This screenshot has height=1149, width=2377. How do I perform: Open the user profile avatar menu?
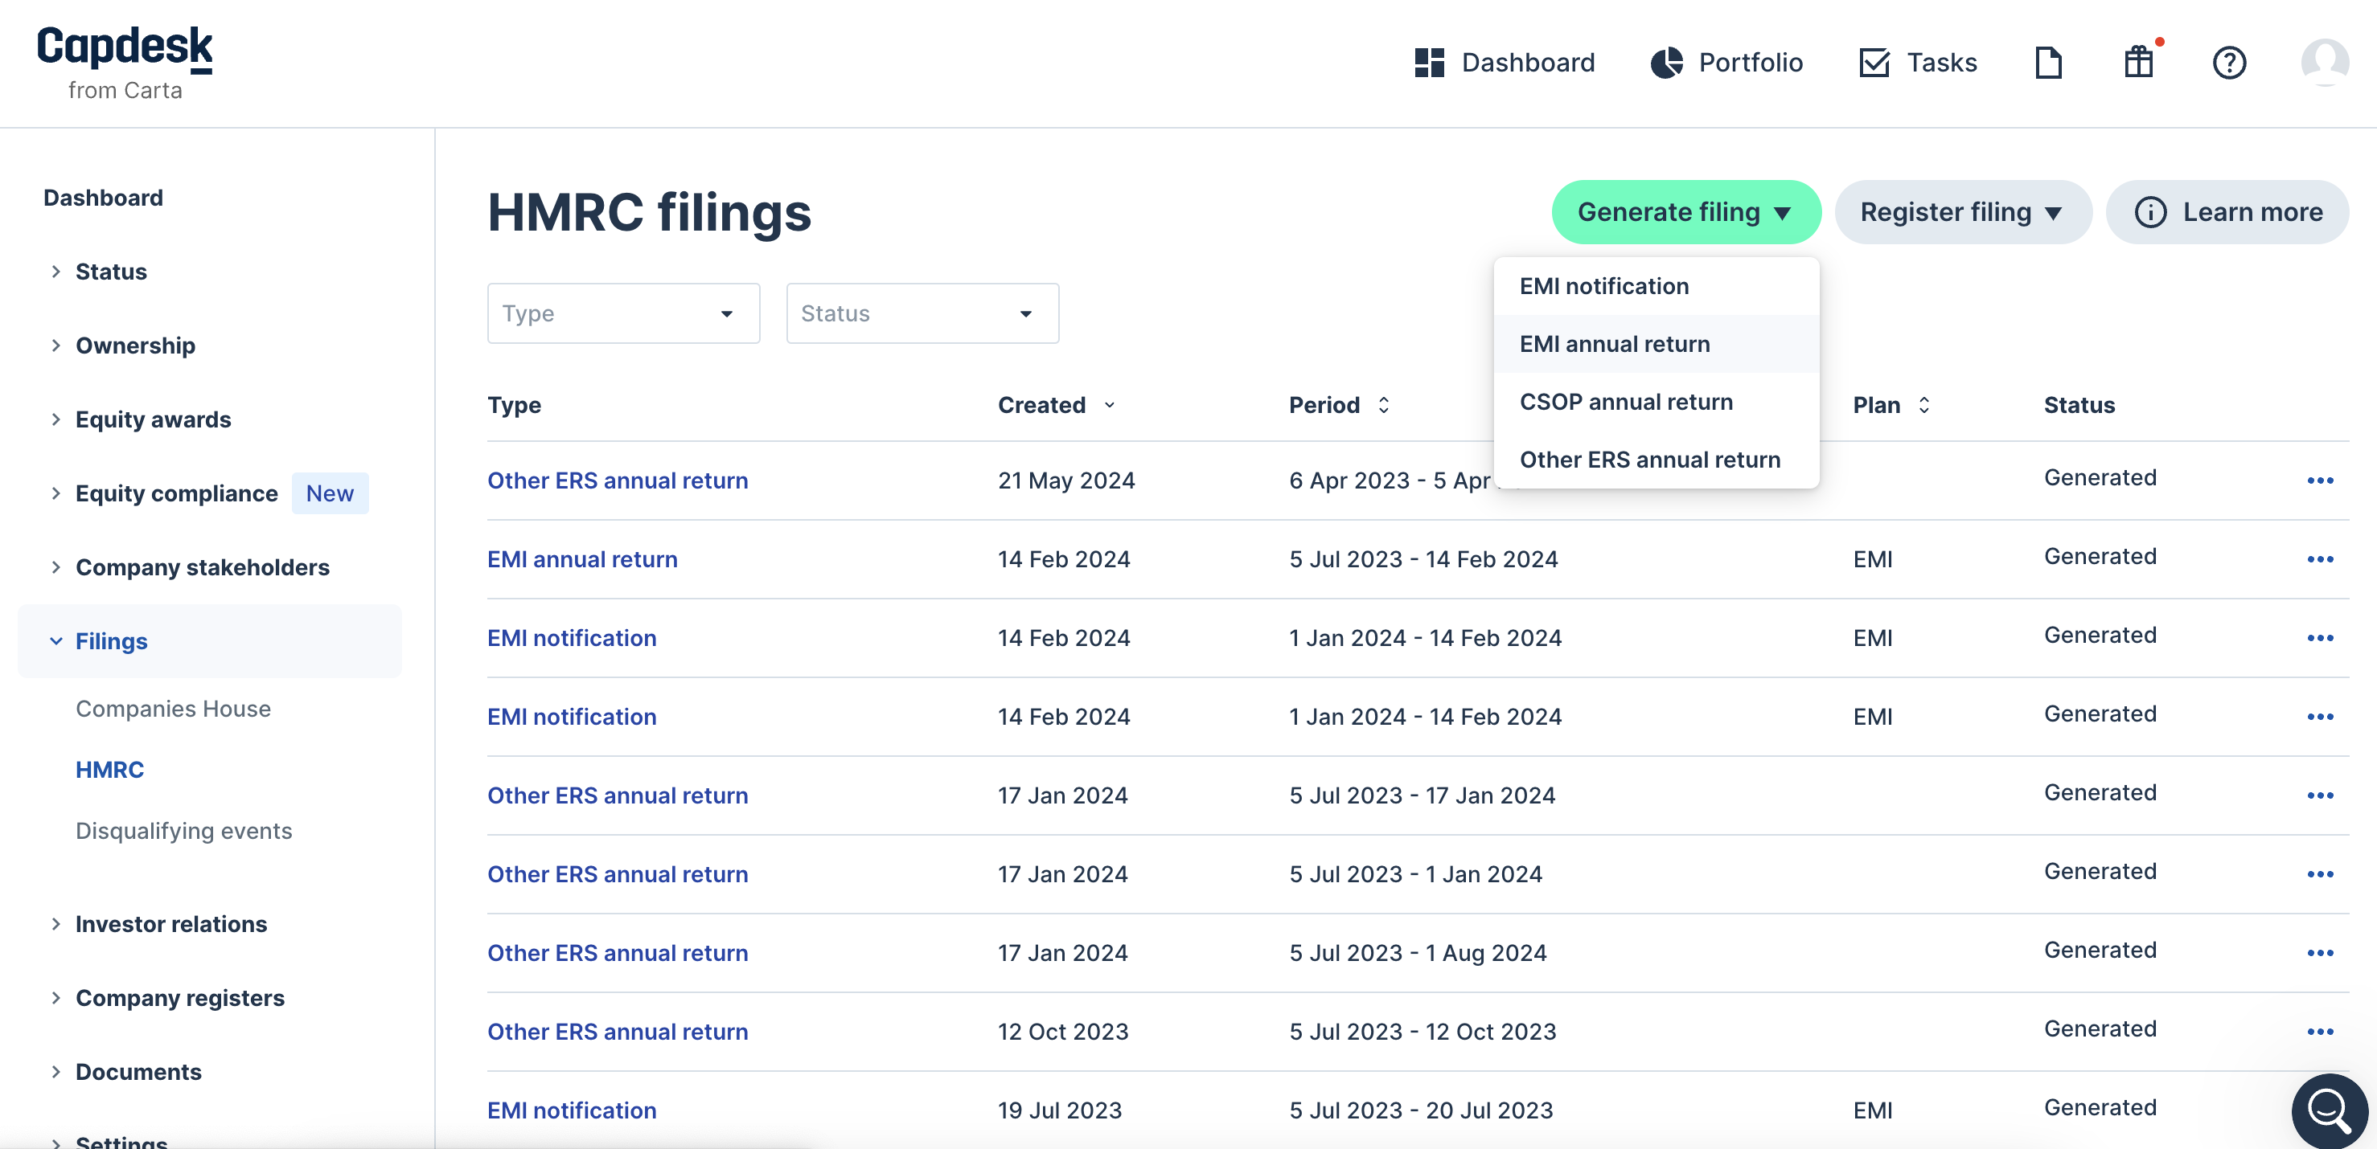[2325, 62]
